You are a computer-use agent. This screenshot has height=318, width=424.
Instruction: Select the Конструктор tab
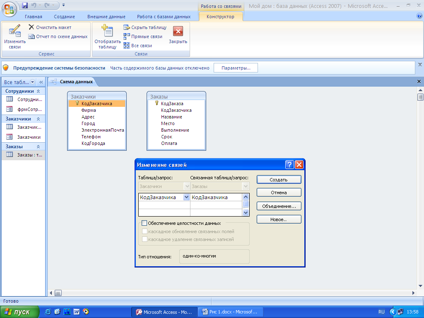coord(220,17)
